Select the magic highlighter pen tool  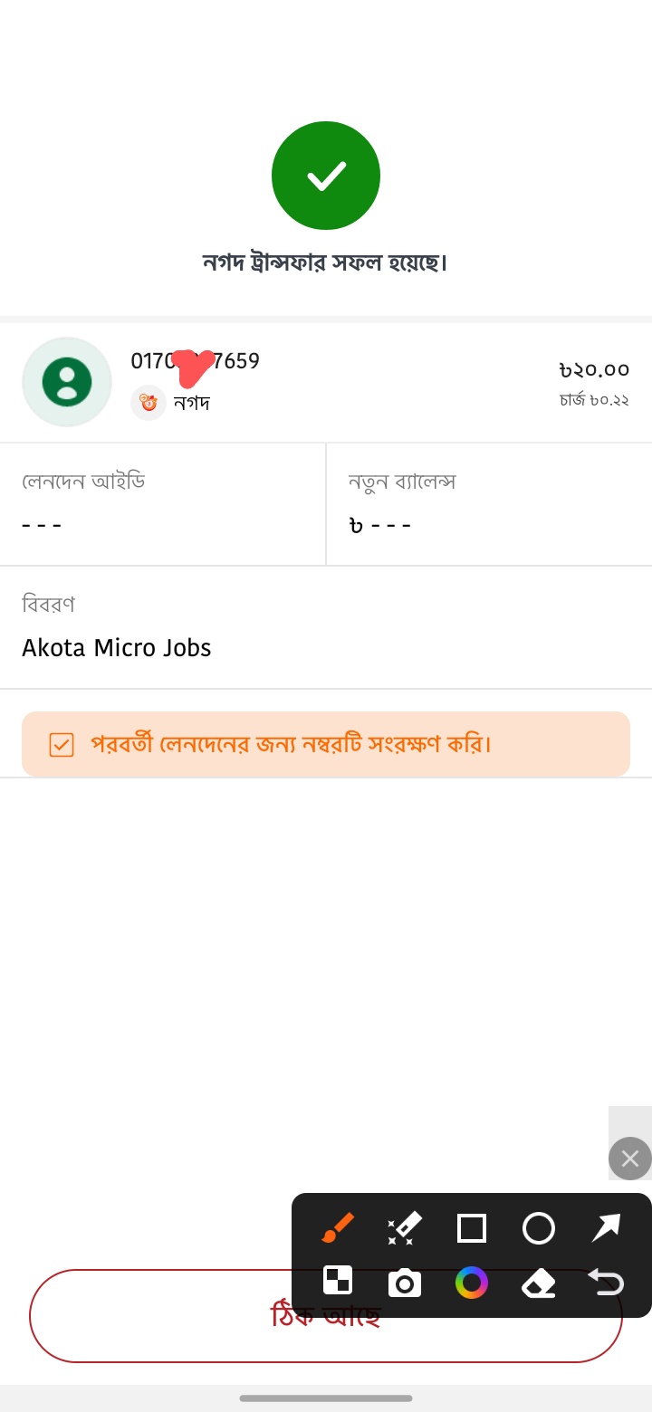405,1228
